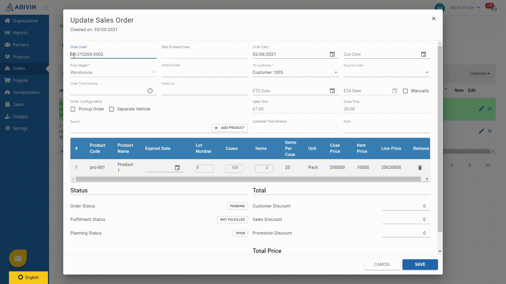Click the Customer Discount input field
This screenshot has height=284, width=506.
pyautogui.click(x=406, y=206)
